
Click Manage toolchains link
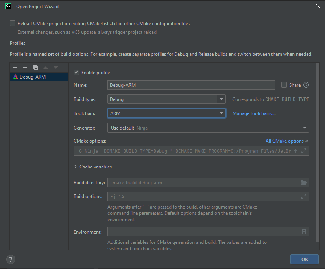254,113
